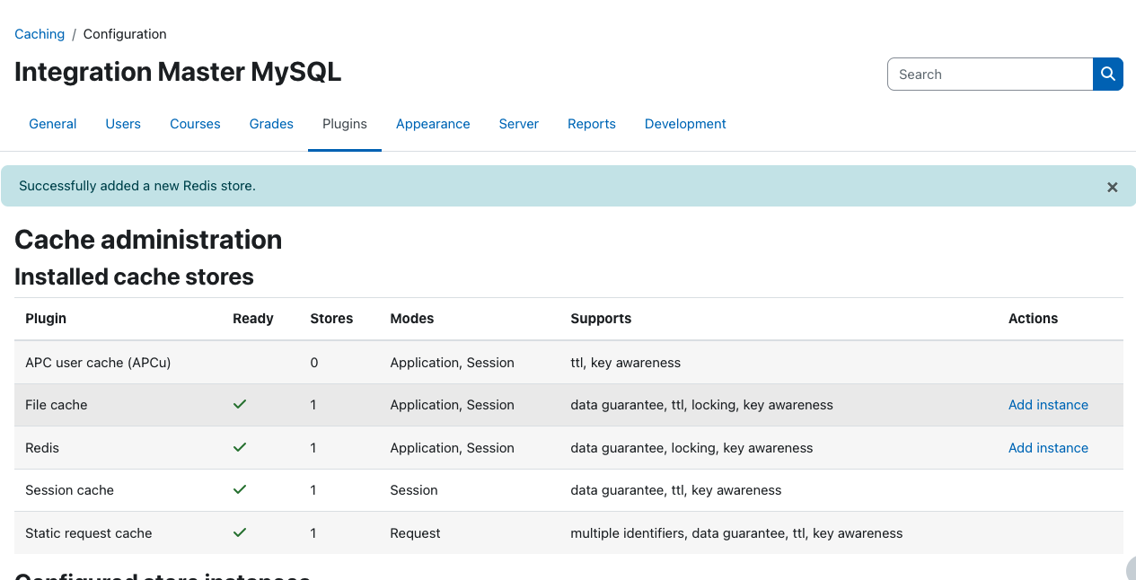Click the Integration Master MySQL heading
Image resolution: width=1136 pixels, height=580 pixels.
[x=178, y=72]
